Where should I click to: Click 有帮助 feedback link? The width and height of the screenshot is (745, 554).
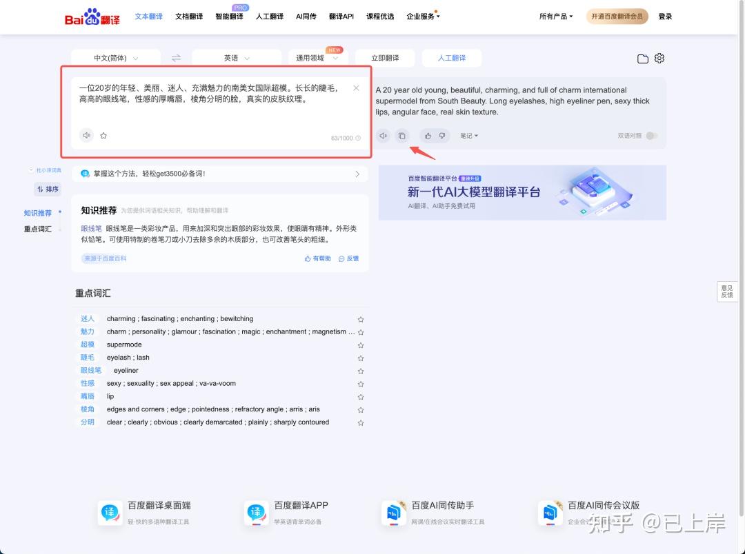(x=318, y=258)
